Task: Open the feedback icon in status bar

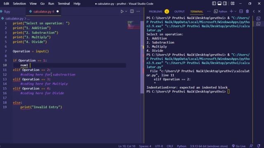Action: click(251, 146)
